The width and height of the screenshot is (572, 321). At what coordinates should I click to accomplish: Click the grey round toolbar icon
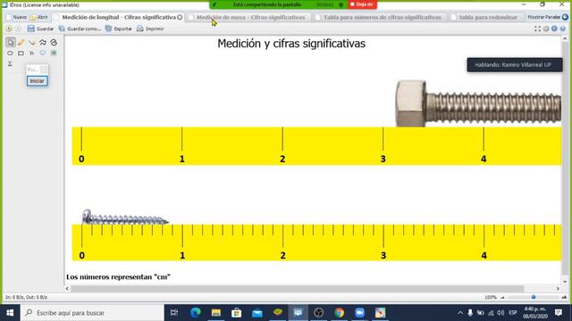click(546, 29)
